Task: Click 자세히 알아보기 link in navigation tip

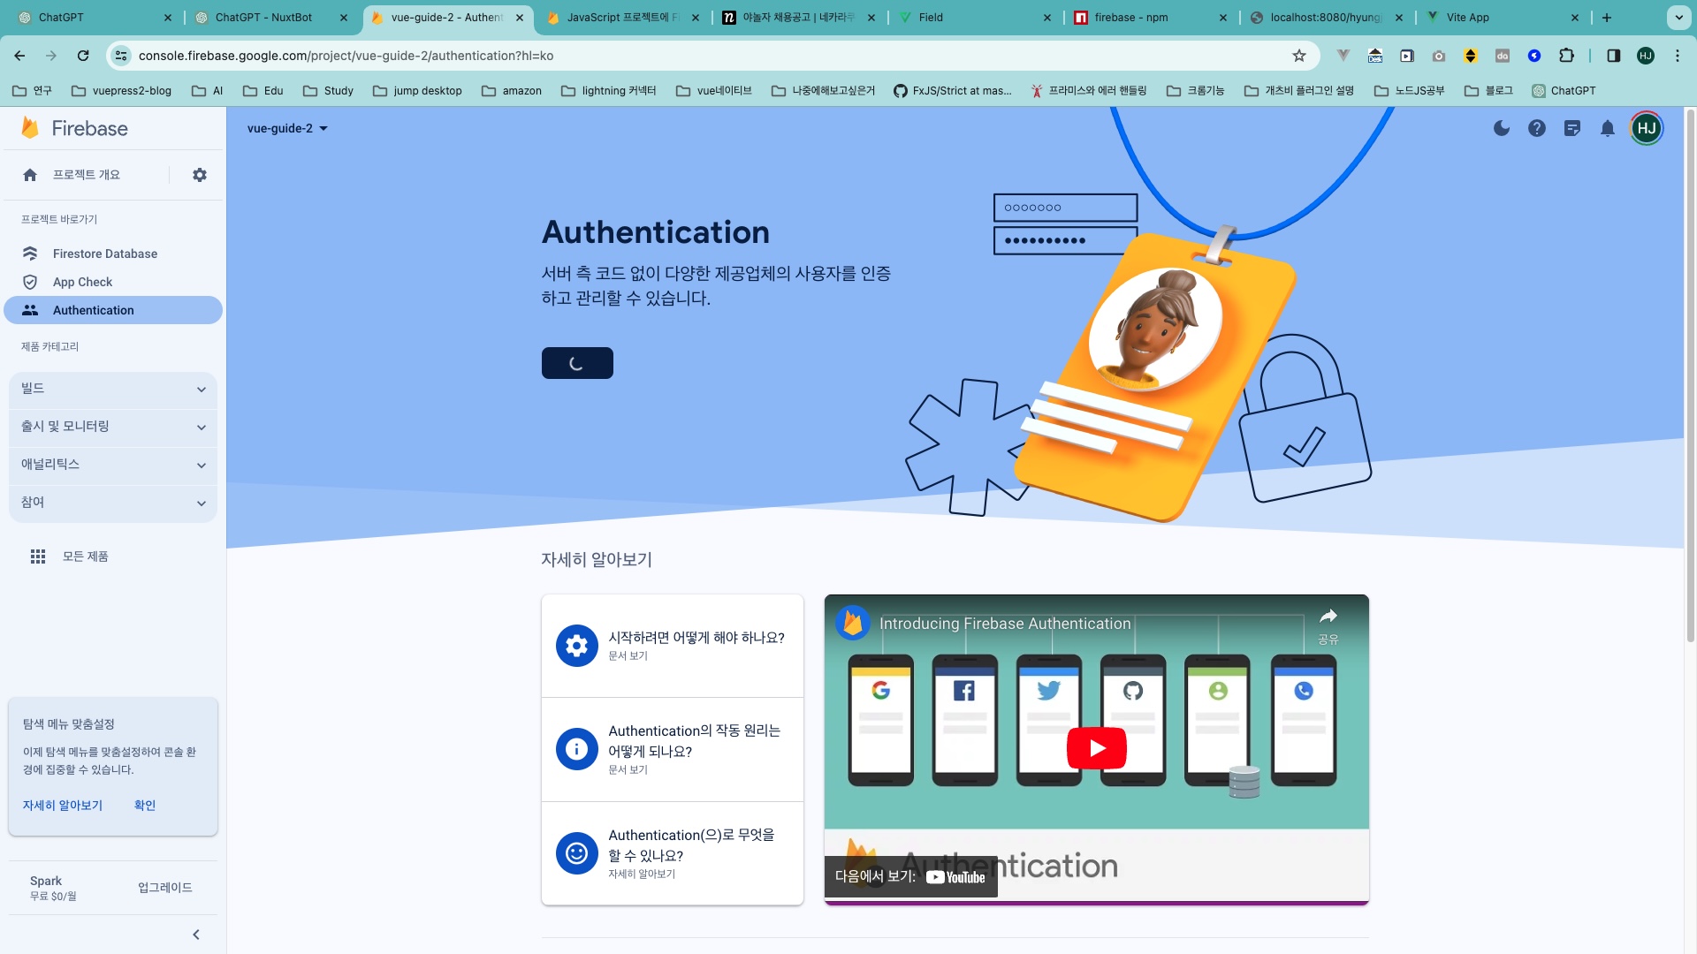Action: 63,806
